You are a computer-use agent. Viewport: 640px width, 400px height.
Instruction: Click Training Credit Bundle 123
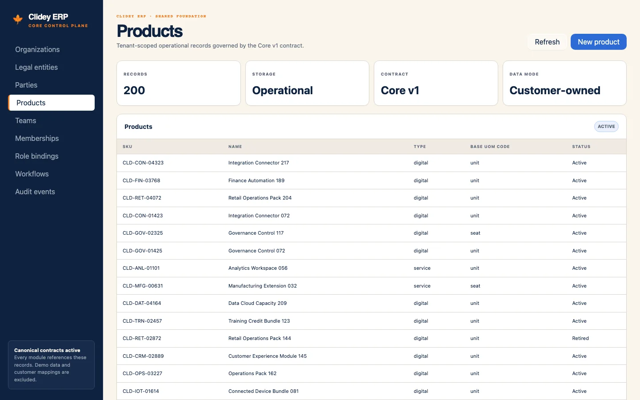coord(259,321)
